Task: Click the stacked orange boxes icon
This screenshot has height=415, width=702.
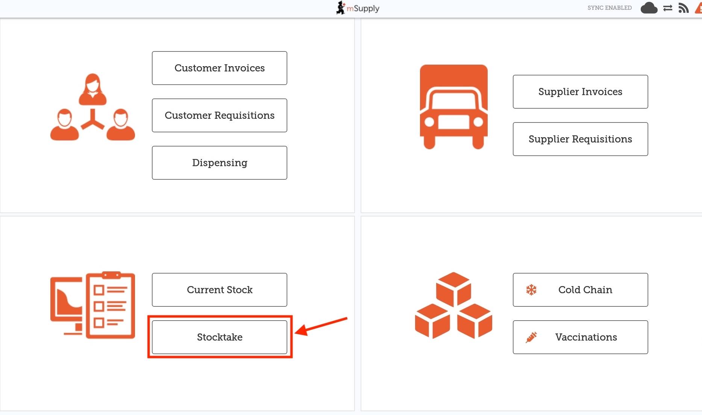Action: coord(453,305)
